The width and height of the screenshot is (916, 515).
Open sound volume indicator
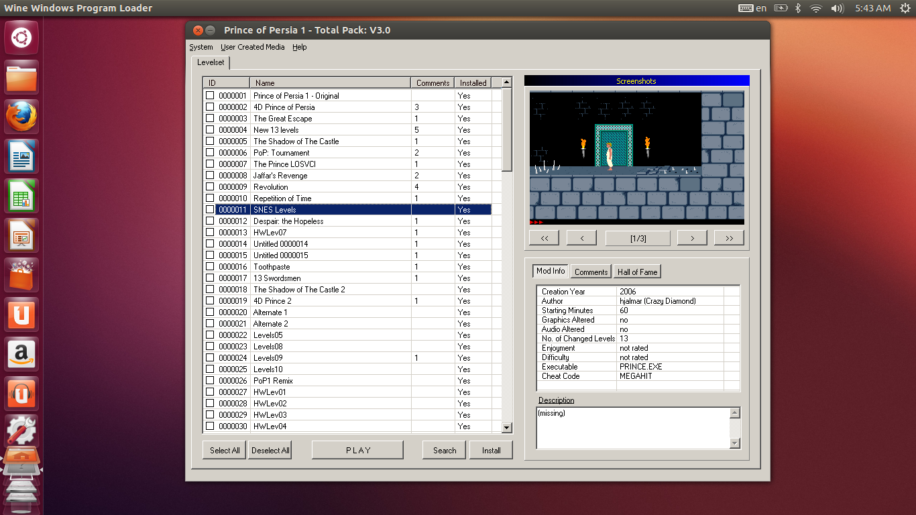click(837, 8)
